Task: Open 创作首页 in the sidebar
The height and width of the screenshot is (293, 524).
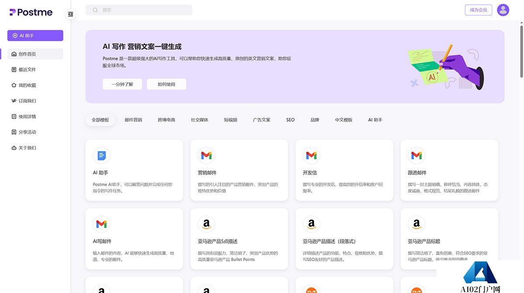Action: (35, 54)
